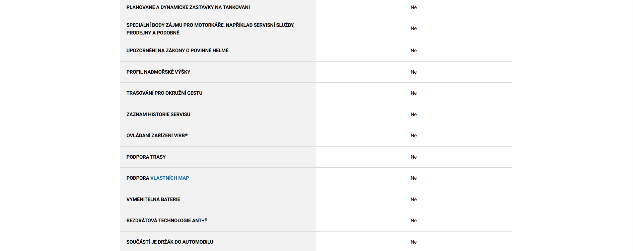Click the Ne value for Záznam historie servisu
This screenshot has width=633, height=251.
[414, 114]
